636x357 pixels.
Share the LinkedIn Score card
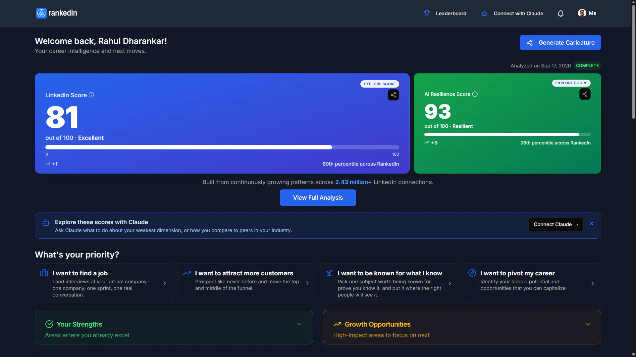click(x=393, y=95)
